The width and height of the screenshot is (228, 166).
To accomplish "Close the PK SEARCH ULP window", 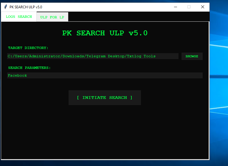I will (203, 7).
